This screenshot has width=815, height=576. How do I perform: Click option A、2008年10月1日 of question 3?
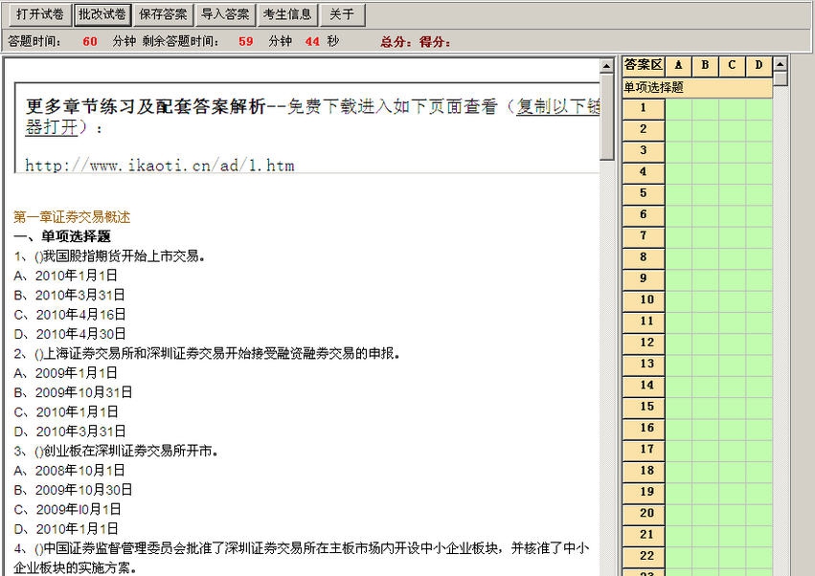[x=69, y=470]
